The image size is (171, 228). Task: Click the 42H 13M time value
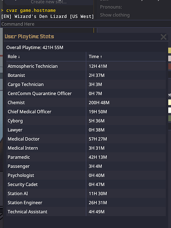coord(98,157)
